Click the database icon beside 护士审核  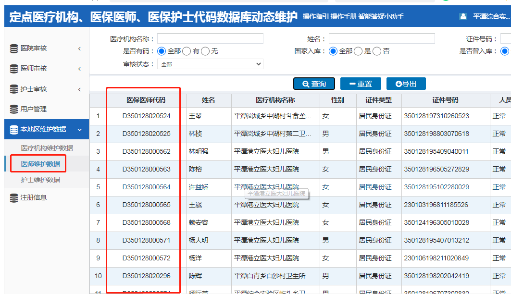click(13, 89)
